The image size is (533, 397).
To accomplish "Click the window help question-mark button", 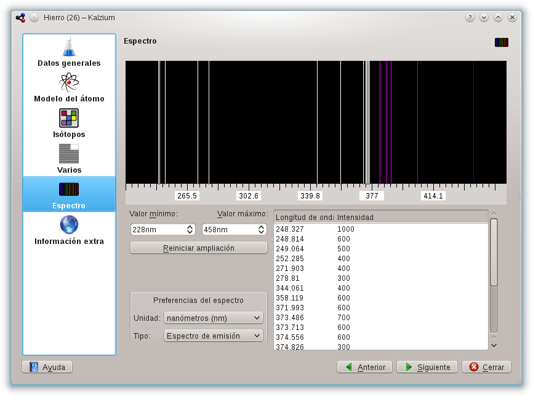I will point(470,17).
